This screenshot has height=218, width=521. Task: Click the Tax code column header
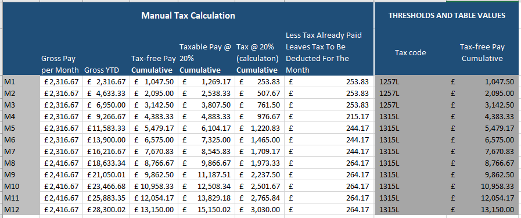tap(411, 52)
